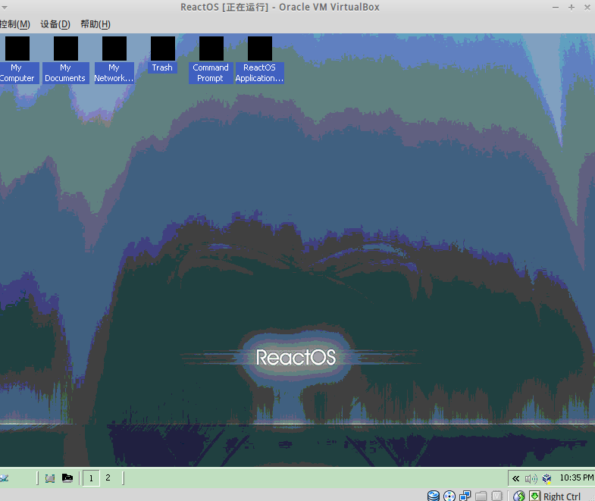Click the VirtualBox Guest Additions tray icon
Viewport: 595px width, 501px height.
[x=546, y=478]
